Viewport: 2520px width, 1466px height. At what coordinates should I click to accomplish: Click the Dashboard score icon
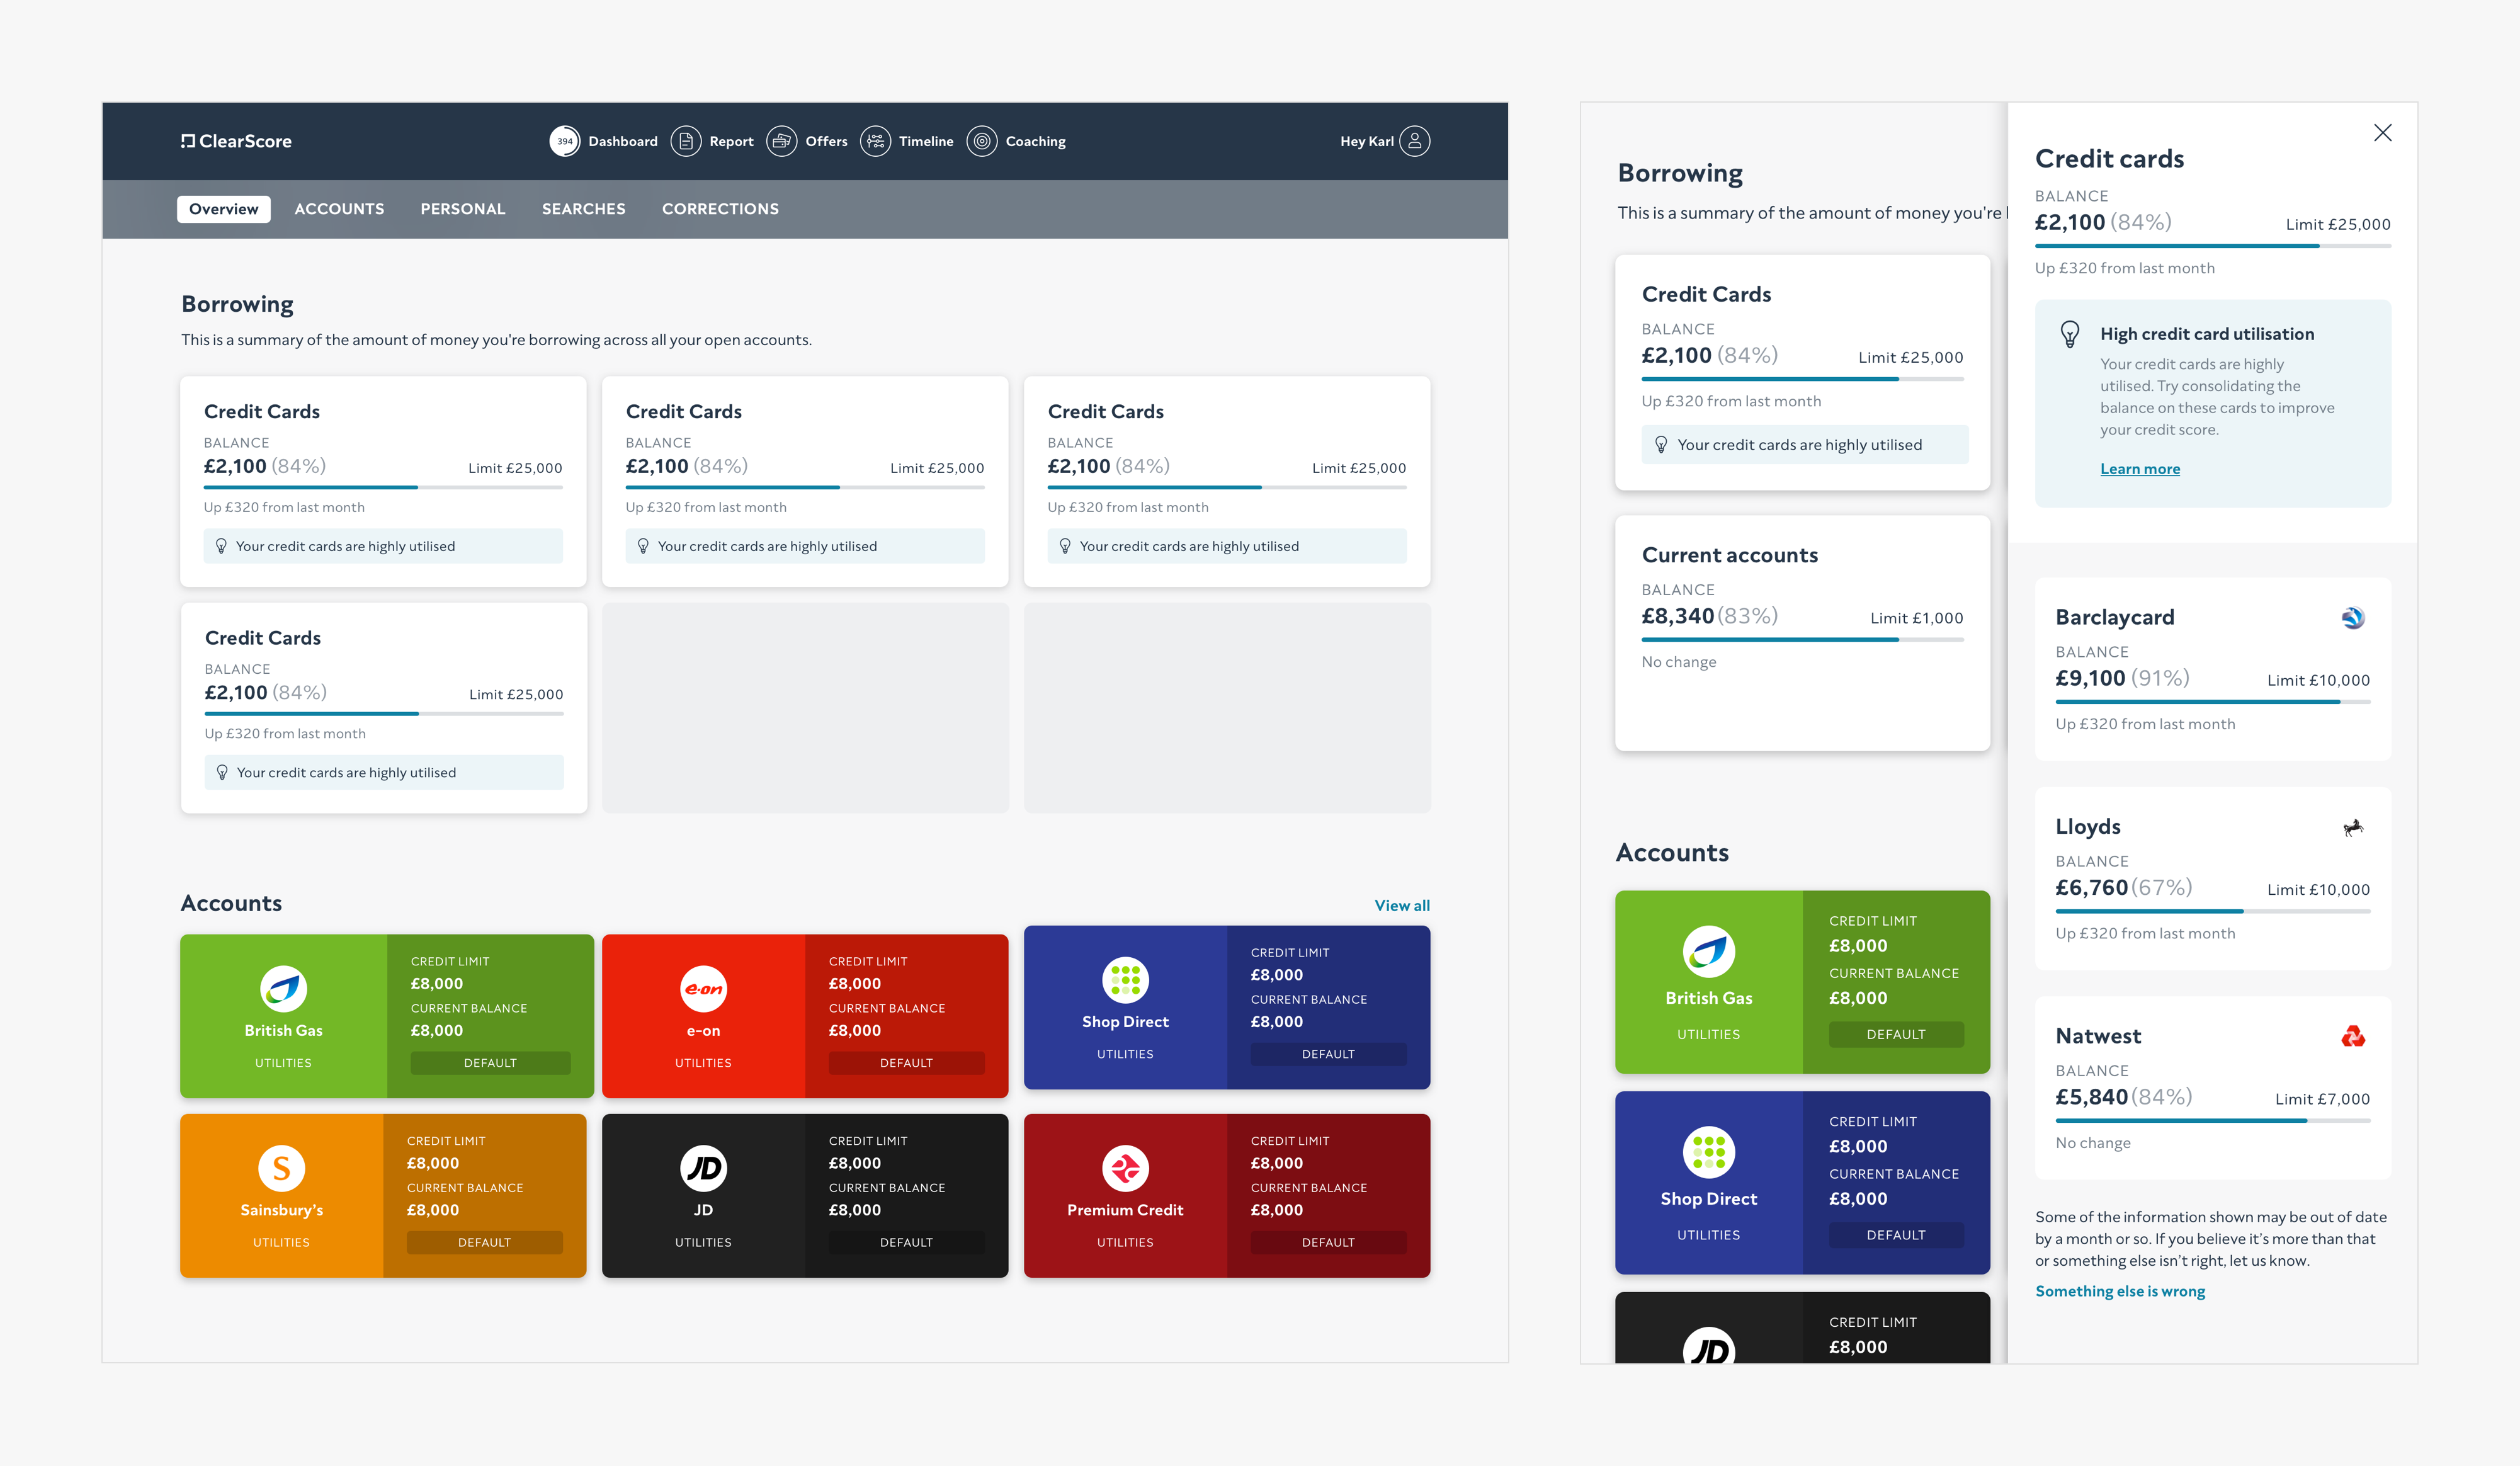coord(564,141)
